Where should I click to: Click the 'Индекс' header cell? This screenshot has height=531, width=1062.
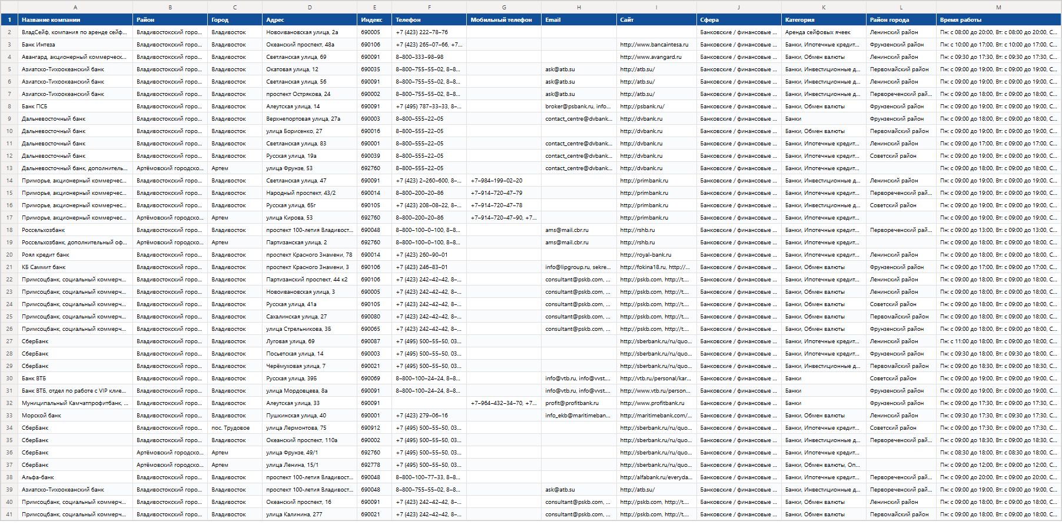pyautogui.click(x=374, y=20)
